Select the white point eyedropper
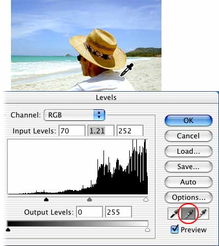This screenshot has width=219, height=246. coord(202,214)
